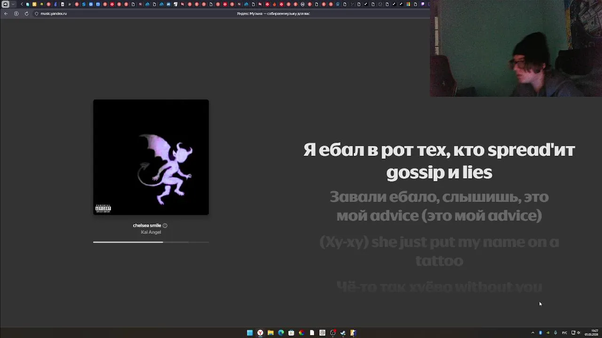
Task: Switch to the blue mail envelope tab
Action: pos(98,4)
